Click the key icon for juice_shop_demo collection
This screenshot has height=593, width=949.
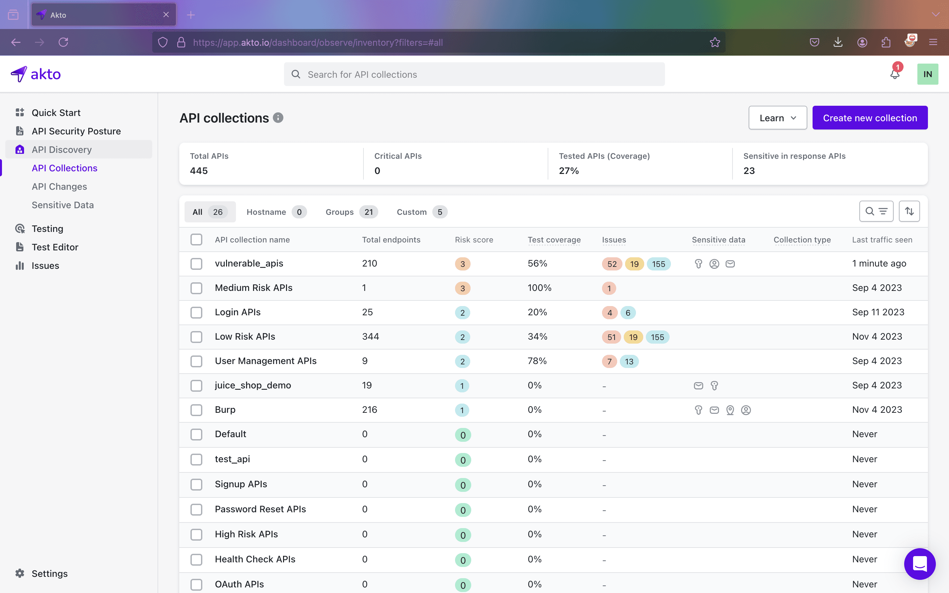coord(714,385)
